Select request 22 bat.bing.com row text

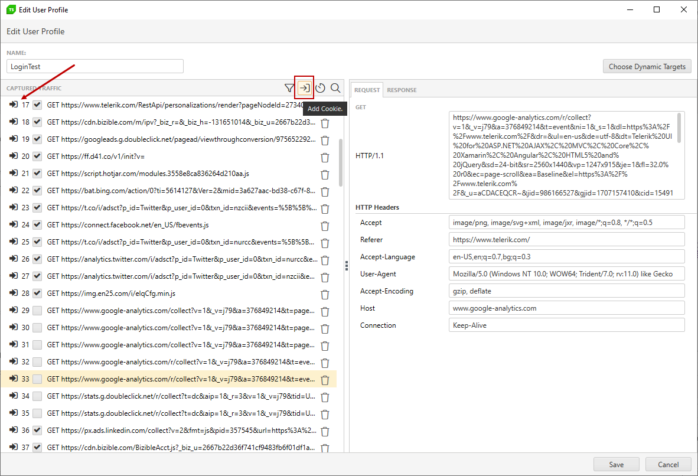tap(181, 191)
